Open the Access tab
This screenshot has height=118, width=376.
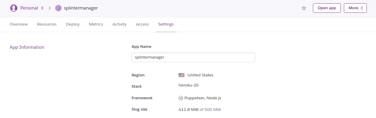tap(142, 24)
